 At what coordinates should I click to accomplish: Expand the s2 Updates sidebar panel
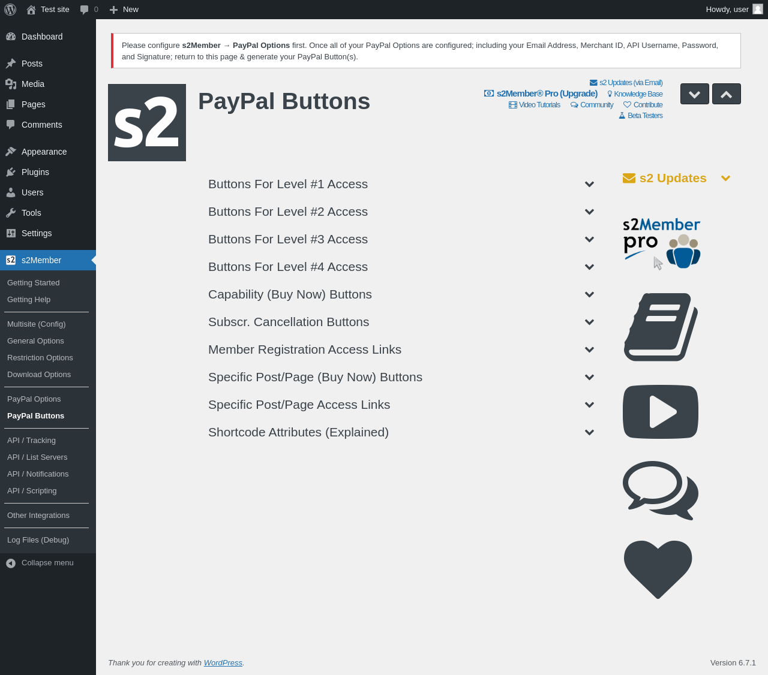(x=677, y=178)
